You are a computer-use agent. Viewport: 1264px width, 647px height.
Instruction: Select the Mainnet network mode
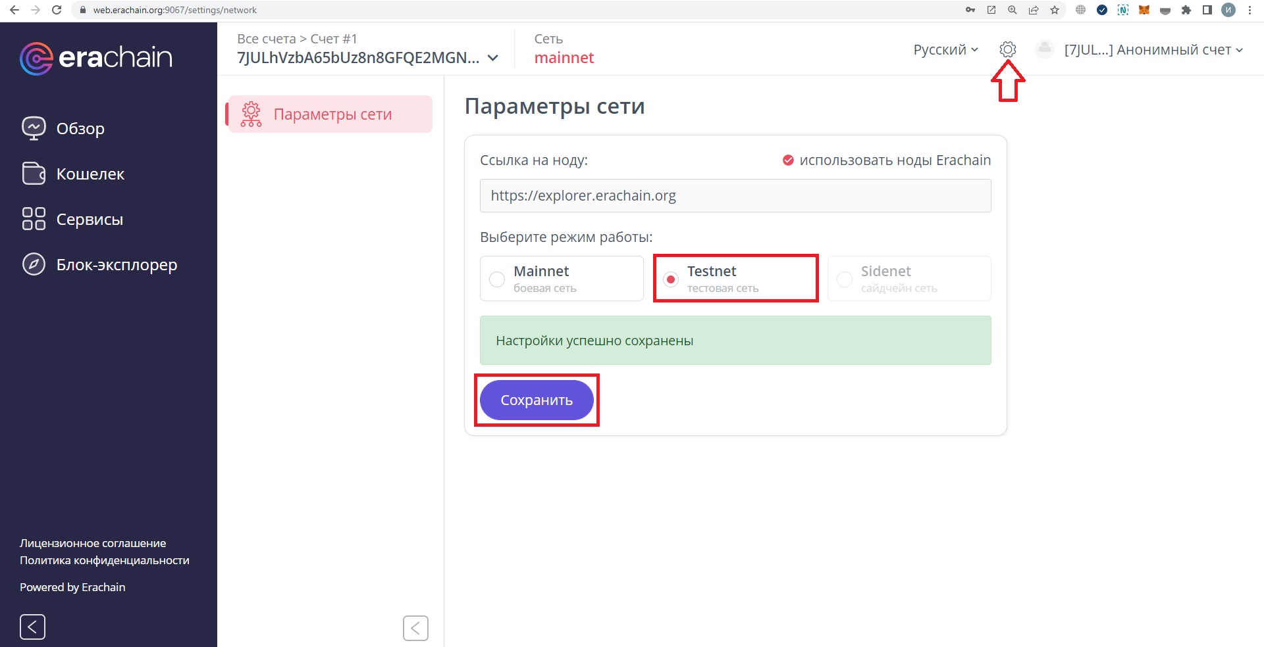tap(496, 279)
